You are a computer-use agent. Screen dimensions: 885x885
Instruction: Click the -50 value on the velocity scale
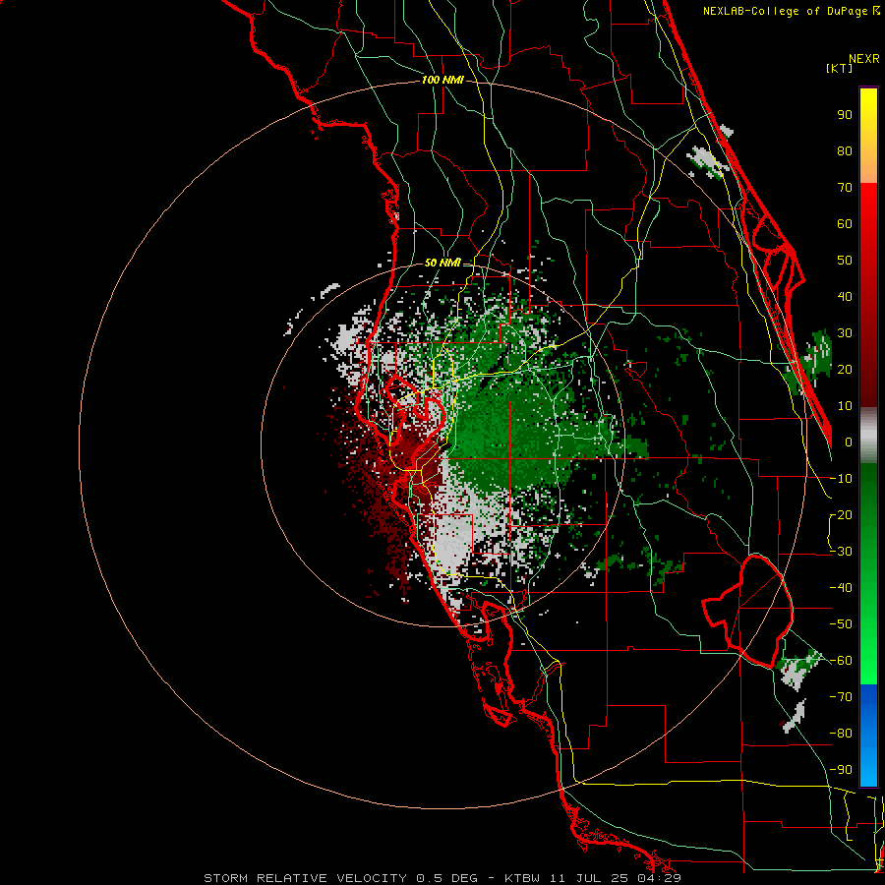841,624
